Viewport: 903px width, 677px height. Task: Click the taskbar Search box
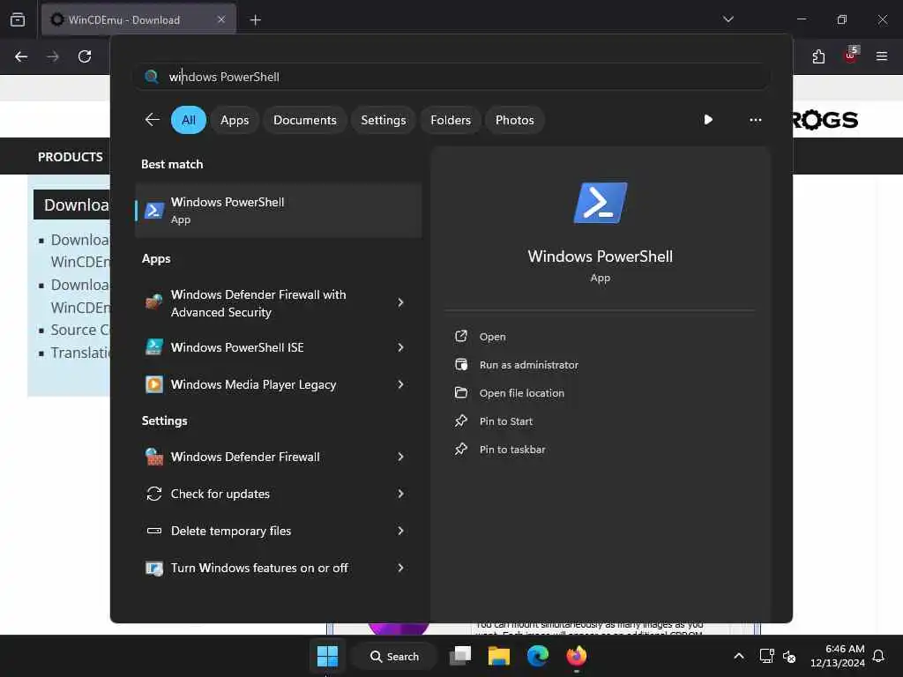[395, 656]
